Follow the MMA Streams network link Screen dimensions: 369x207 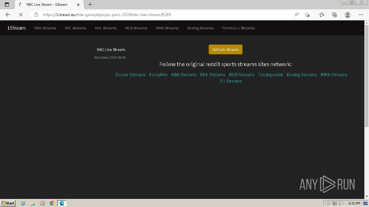coord(334,74)
